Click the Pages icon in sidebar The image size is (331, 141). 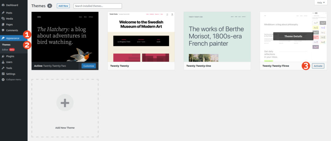(3, 24)
